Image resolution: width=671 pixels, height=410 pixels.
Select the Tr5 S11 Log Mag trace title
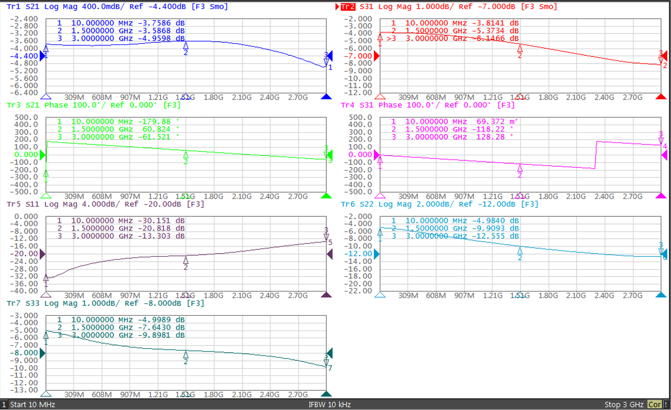[105, 204]
